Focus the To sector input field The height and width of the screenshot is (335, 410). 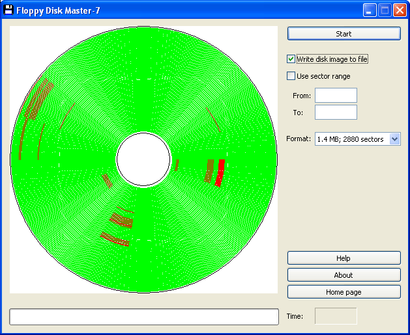[336, 112]
